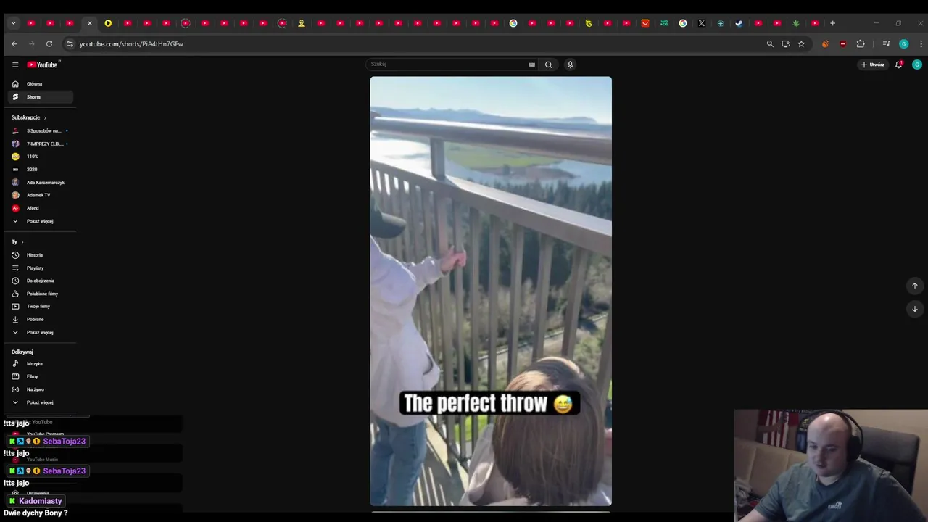Open Polubione filmy liked videos
Viewport: 928px width, 522px height.
[x=41, y=294]
